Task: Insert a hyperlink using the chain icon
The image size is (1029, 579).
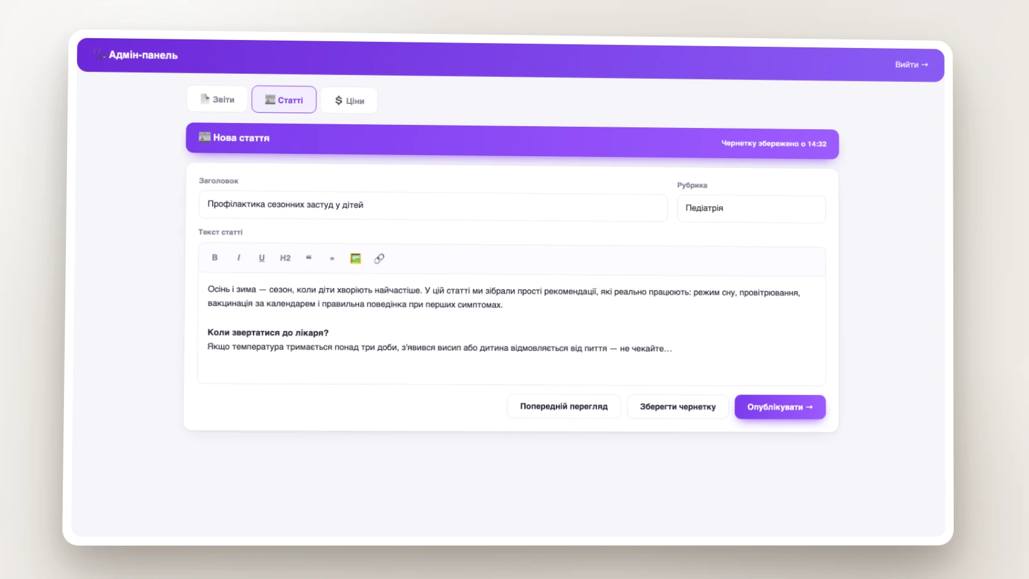Action: (379, 258)
